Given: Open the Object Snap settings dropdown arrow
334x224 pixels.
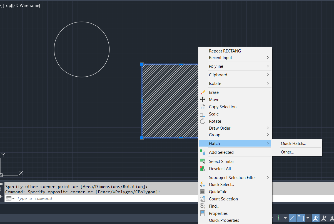Looking at the screenshot, I should (308, 218).
